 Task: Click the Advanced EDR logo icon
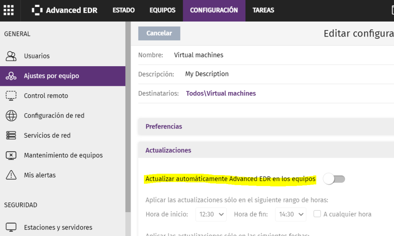pyautogui.click(x=37, y=10)
